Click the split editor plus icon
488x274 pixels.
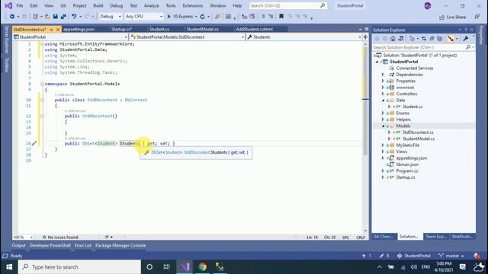click(365, 37)
